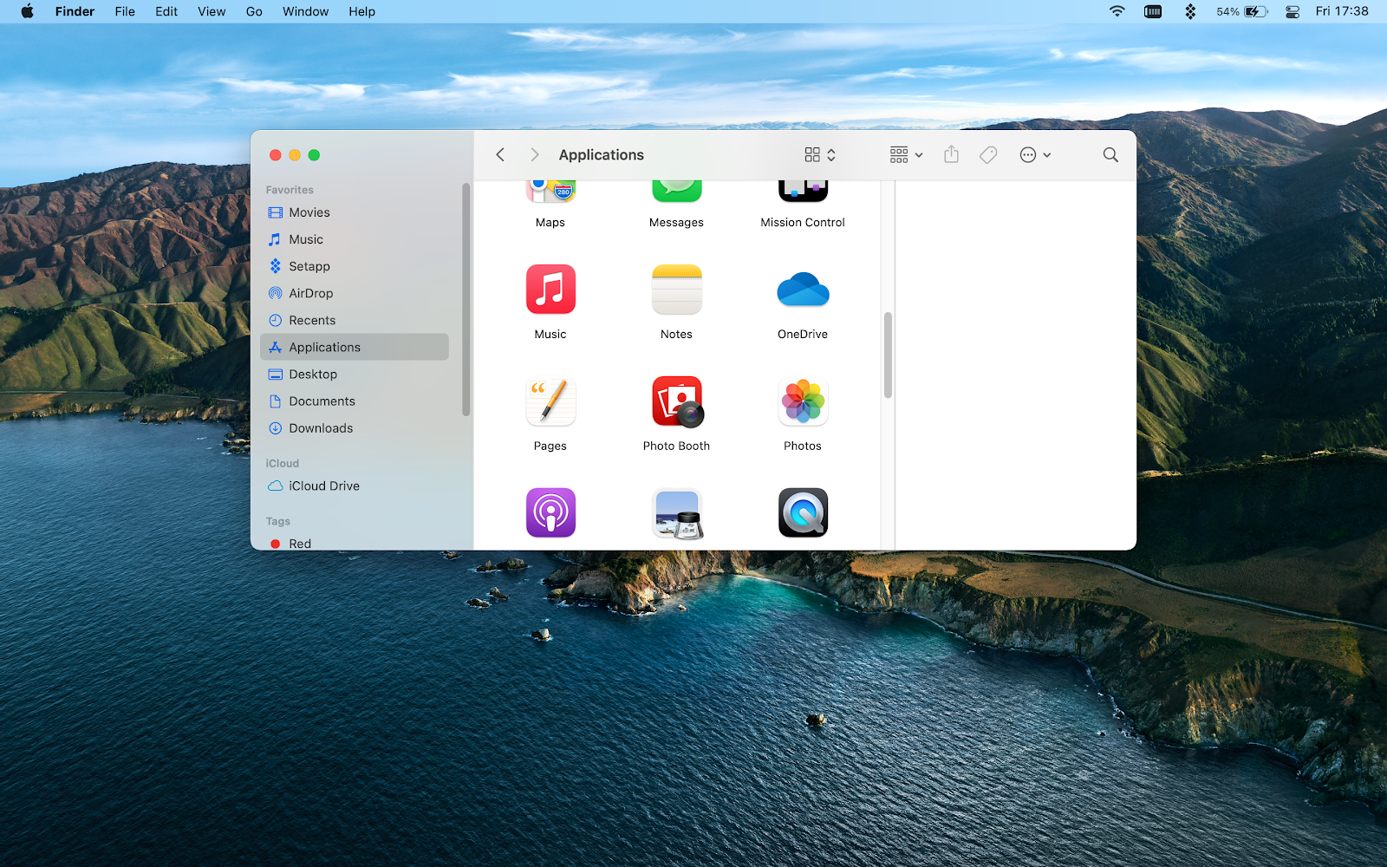1387x867 pixels.
Task: Click the green full-screen window button
Action: 314,155
